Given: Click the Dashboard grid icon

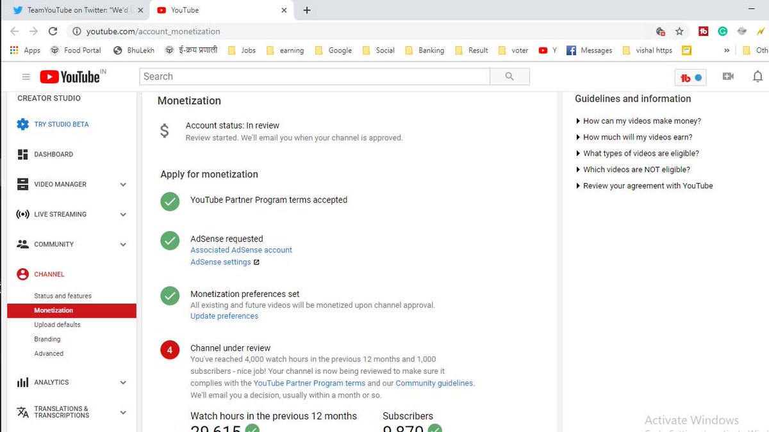Looking at the screenshot, I should [x=23, y=154].
